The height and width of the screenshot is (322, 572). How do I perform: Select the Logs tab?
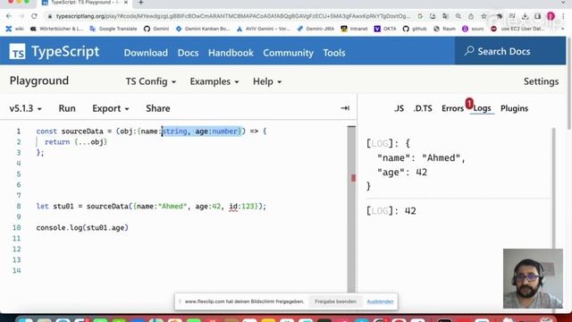coord(482,108)
